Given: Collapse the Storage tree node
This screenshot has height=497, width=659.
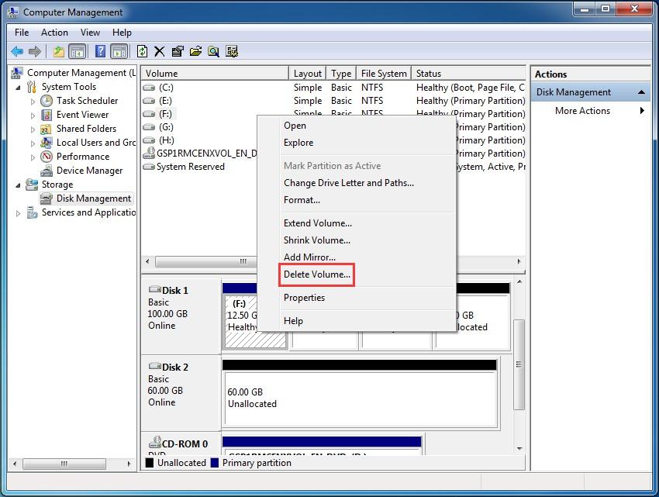Looking at the screenshot, I should pyautogui.click(x=18, y=185).
